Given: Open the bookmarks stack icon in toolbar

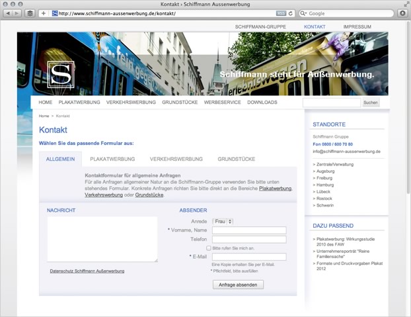Looking at the screenshot, I should (30, 13).
